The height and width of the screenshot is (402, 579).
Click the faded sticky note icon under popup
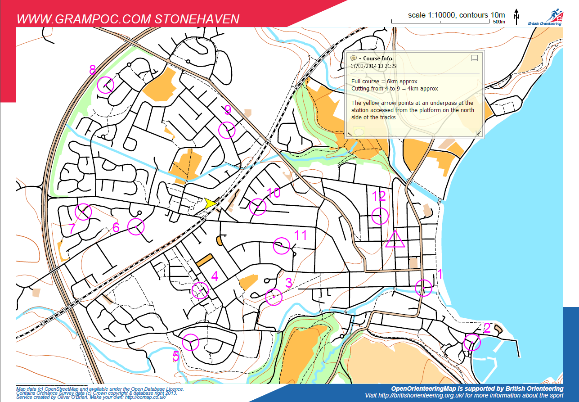(x=359, y=132)
